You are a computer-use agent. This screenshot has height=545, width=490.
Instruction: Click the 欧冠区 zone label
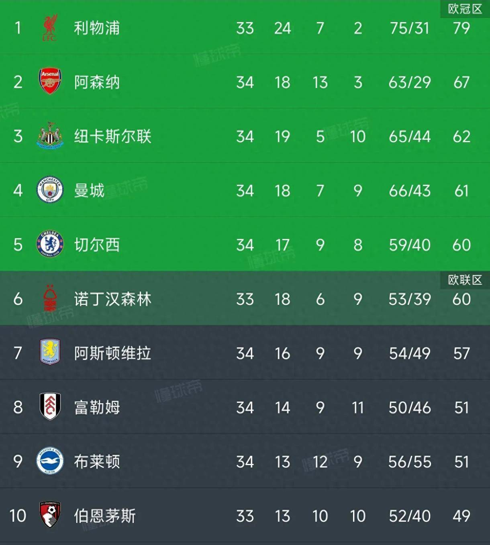(x=465, y=8)
